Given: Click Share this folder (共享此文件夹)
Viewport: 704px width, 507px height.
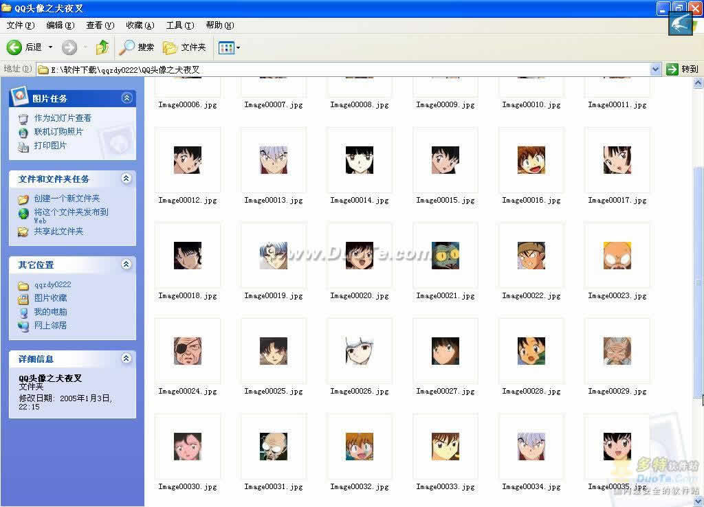Looking at the screenshot, I should tap(59, 232).
